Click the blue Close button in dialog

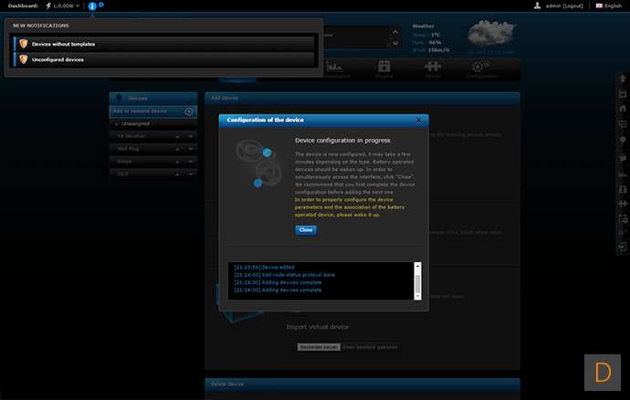tap(306, 230)
